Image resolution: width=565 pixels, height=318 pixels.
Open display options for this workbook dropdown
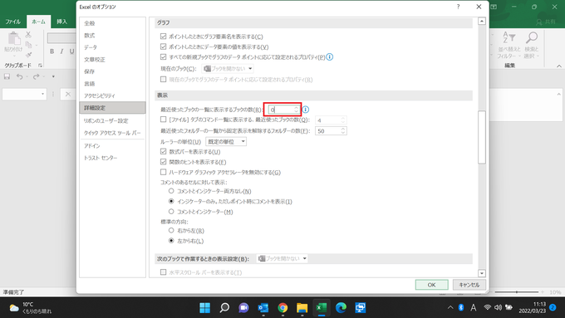(x=282, y=258)
